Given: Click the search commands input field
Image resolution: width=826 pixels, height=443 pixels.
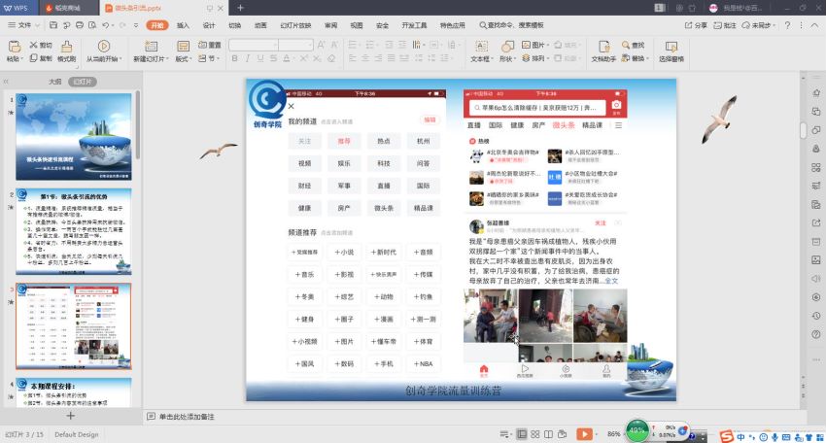Looking at the screenshot, I should pos(511,24).
